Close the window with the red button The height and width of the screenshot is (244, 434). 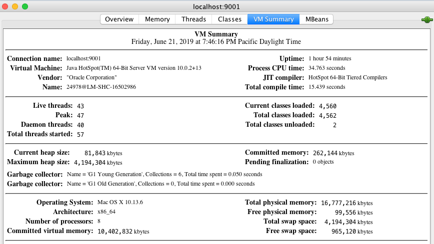click(6, 6)
